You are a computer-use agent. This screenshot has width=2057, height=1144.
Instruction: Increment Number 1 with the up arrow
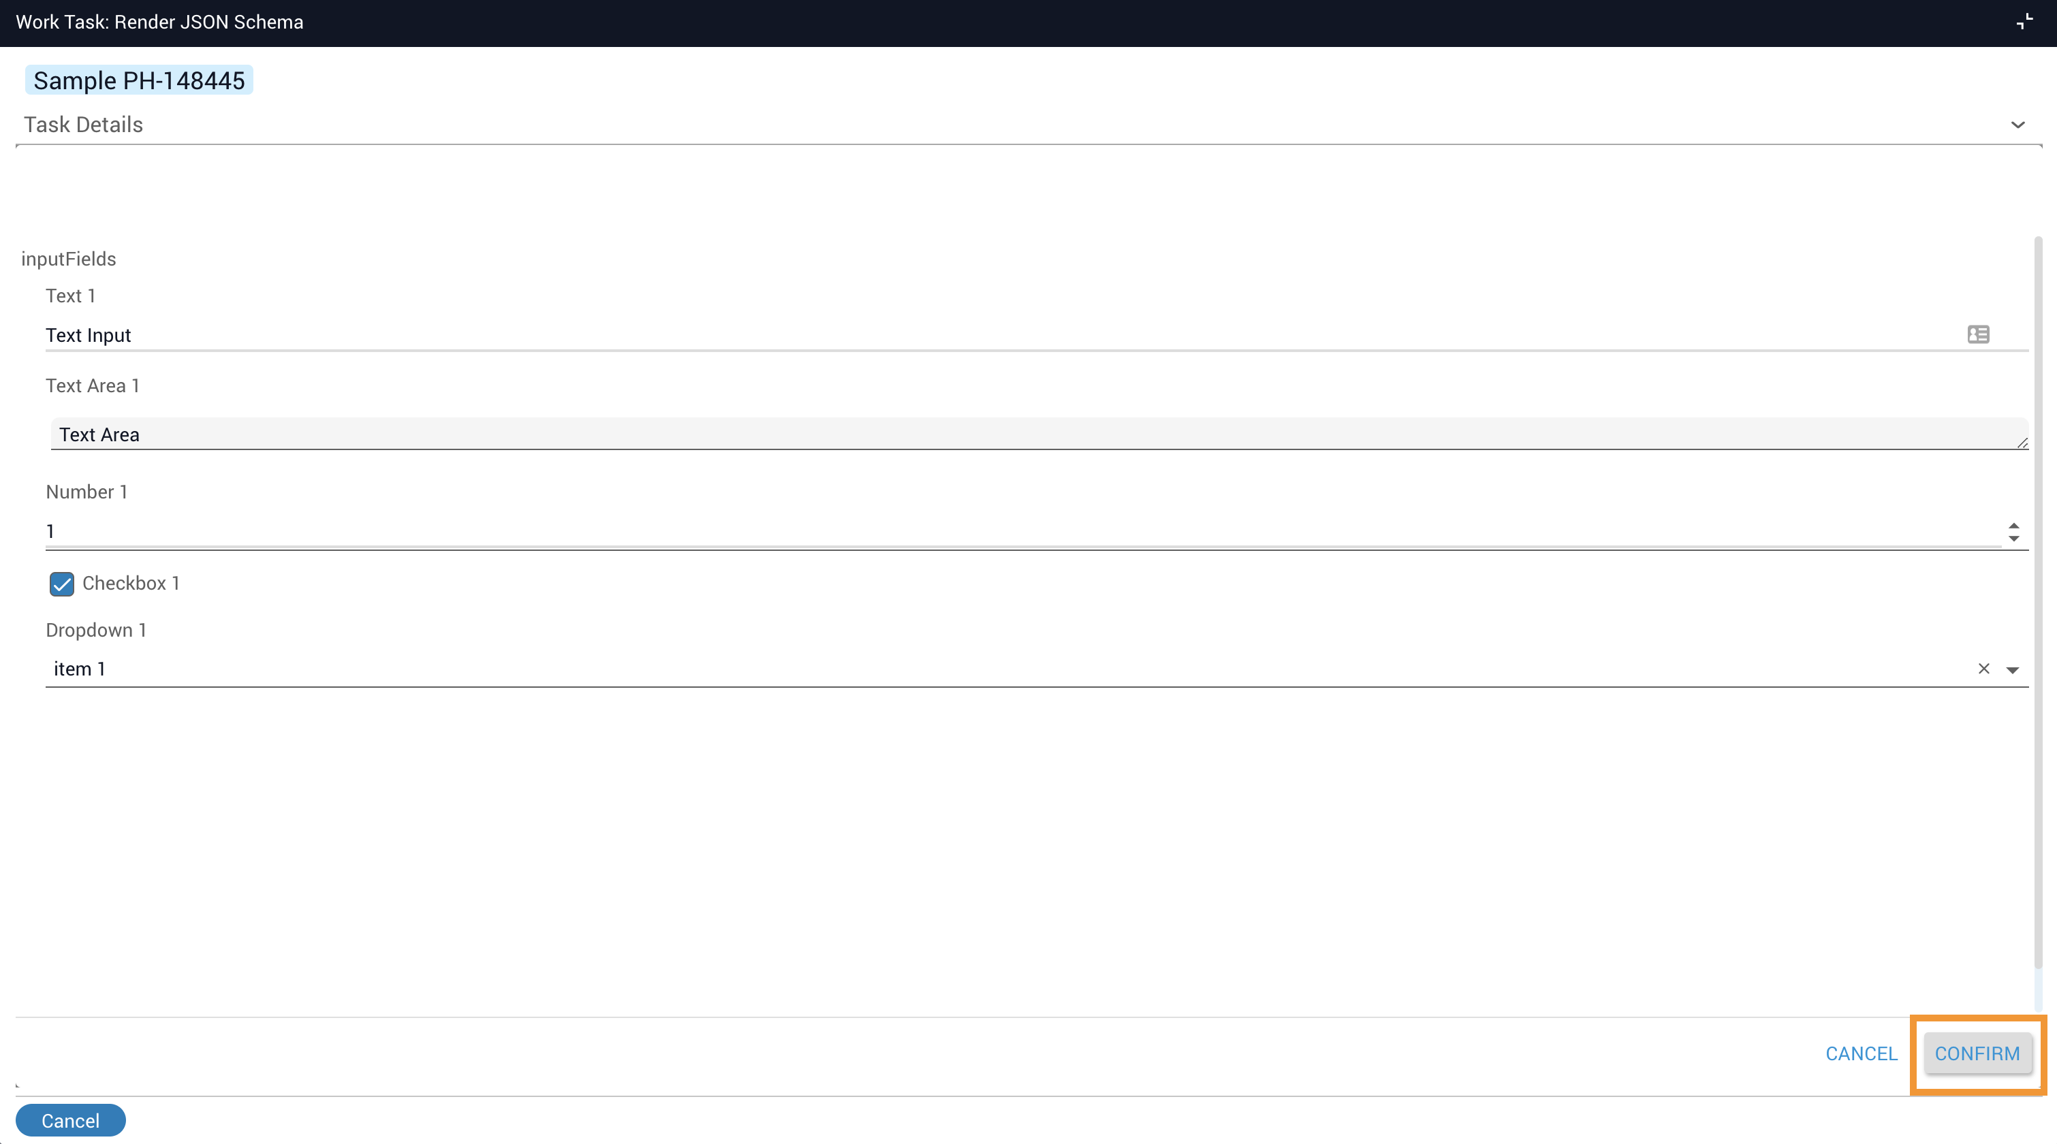point(2014,525)
